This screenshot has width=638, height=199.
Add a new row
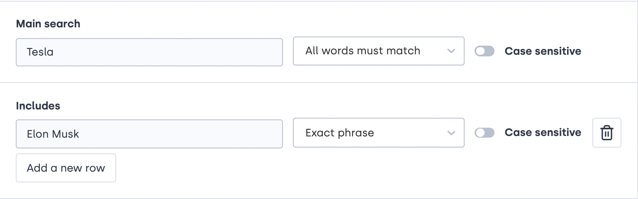pos(66,168)
